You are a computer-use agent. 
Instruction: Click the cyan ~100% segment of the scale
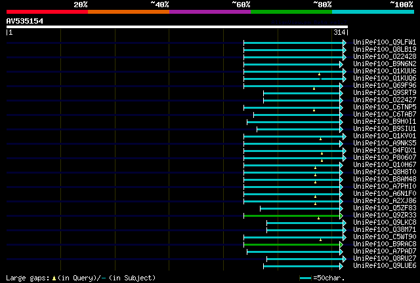point(373,12)
